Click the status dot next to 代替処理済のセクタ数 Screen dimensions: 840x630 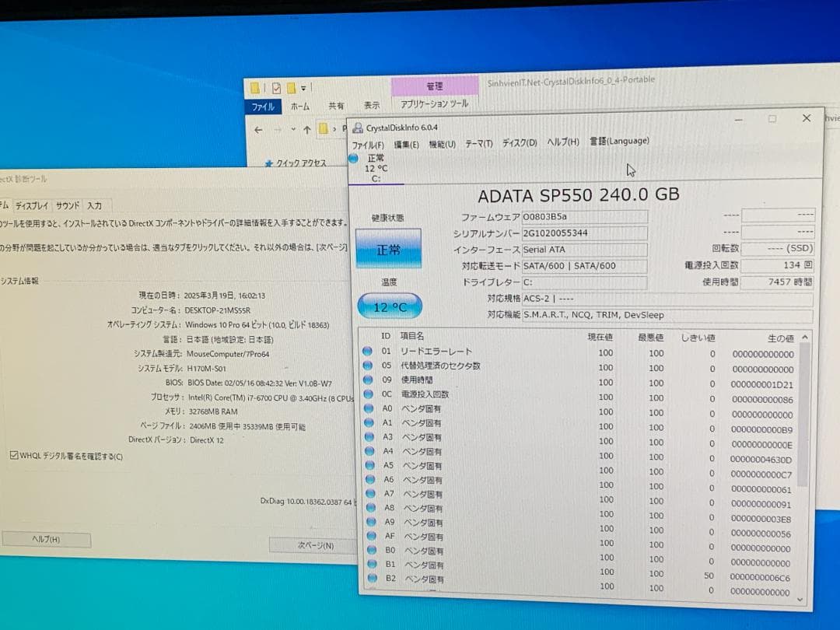point(366,367)
